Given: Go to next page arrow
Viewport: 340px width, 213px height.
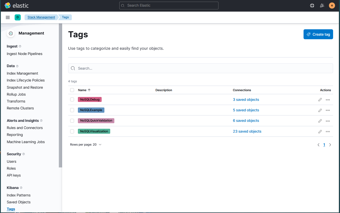Looking at the screenshot, I should point(330,145).
